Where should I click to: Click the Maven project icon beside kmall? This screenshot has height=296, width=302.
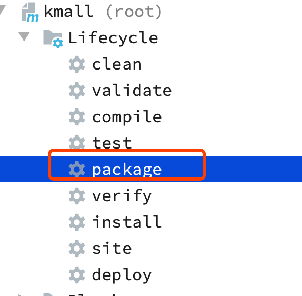click(30, 12)
